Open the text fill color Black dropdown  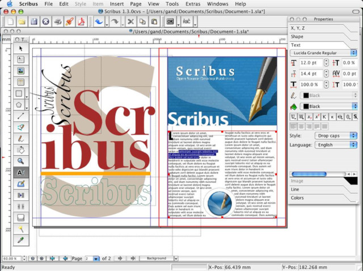point(328,106)
